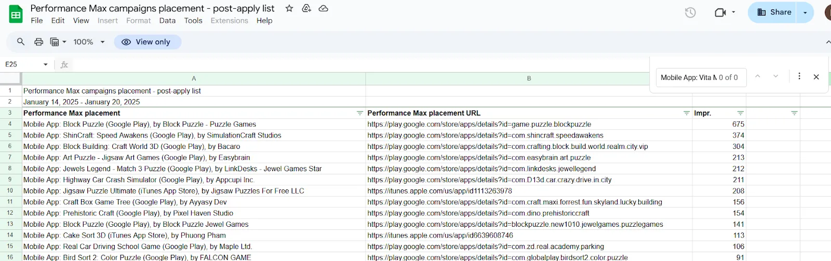Click the E25 name box field
The image size is (831, 261).
[22, 64]
